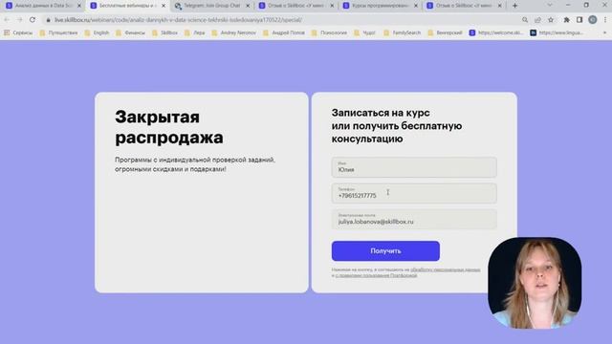The height and width of the screenshot is (344, 612).
Task: Click the browser forward arrow
Action: click(19, 19)
